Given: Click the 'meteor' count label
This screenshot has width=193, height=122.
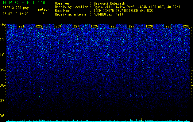Looking at the screenshot, I should (x=44, y=9).
